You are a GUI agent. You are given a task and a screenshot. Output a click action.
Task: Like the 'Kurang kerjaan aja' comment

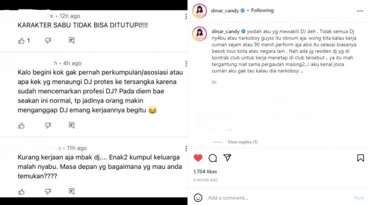pos(21,192)
